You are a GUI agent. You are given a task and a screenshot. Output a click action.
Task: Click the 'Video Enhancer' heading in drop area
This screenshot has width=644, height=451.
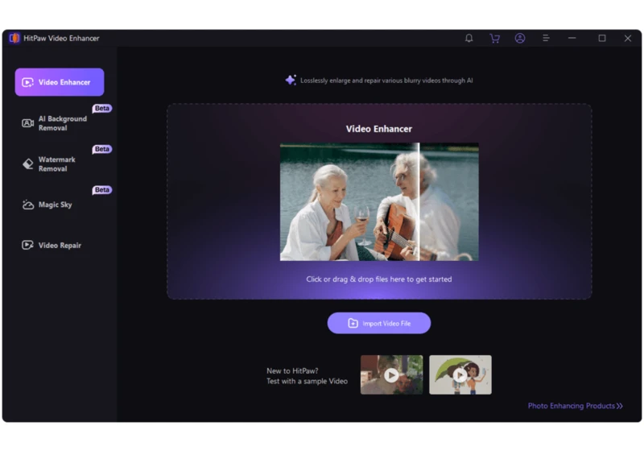pyautogui.click(x=378, y=129)
